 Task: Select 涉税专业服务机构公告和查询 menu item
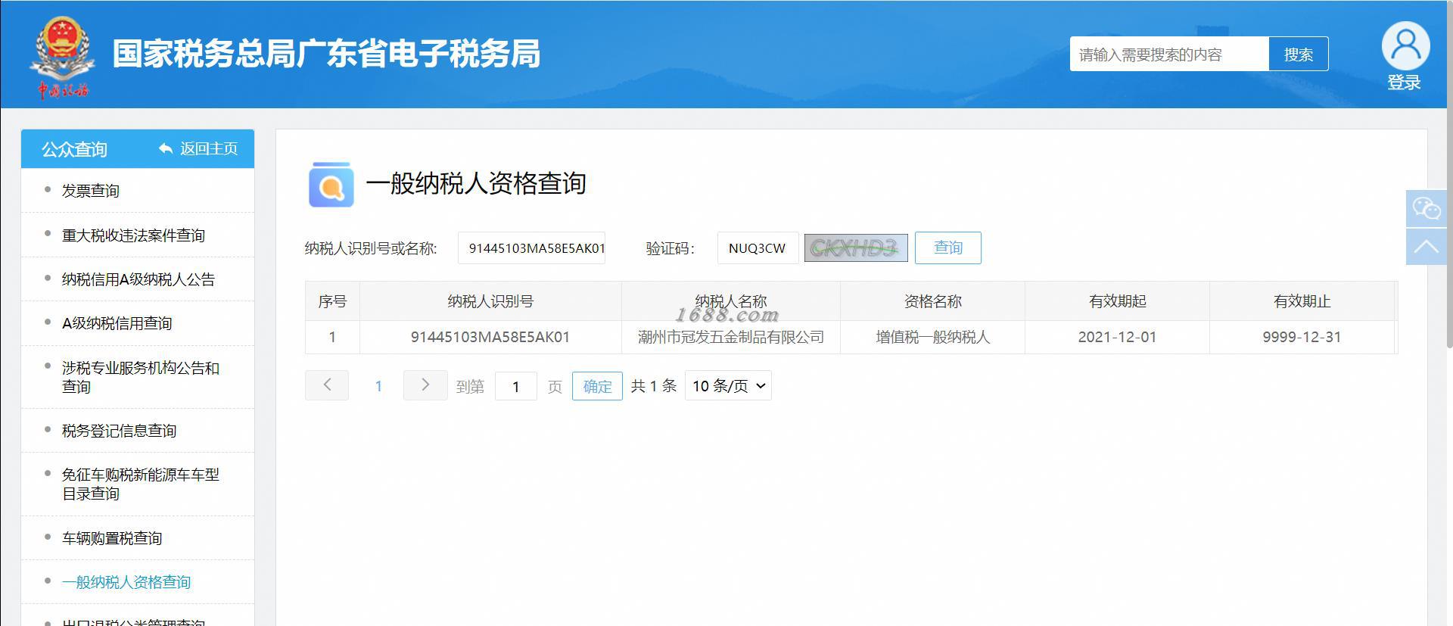[141, 377]
